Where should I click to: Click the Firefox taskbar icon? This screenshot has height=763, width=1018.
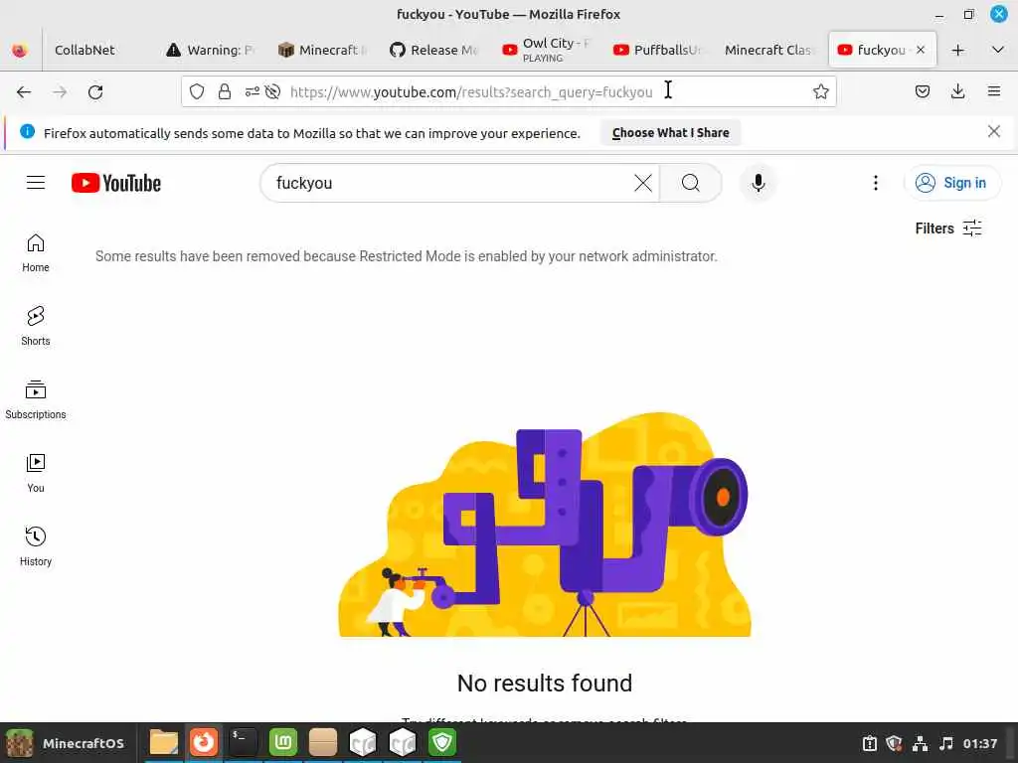pyautogui.click(x=203, y=742)
